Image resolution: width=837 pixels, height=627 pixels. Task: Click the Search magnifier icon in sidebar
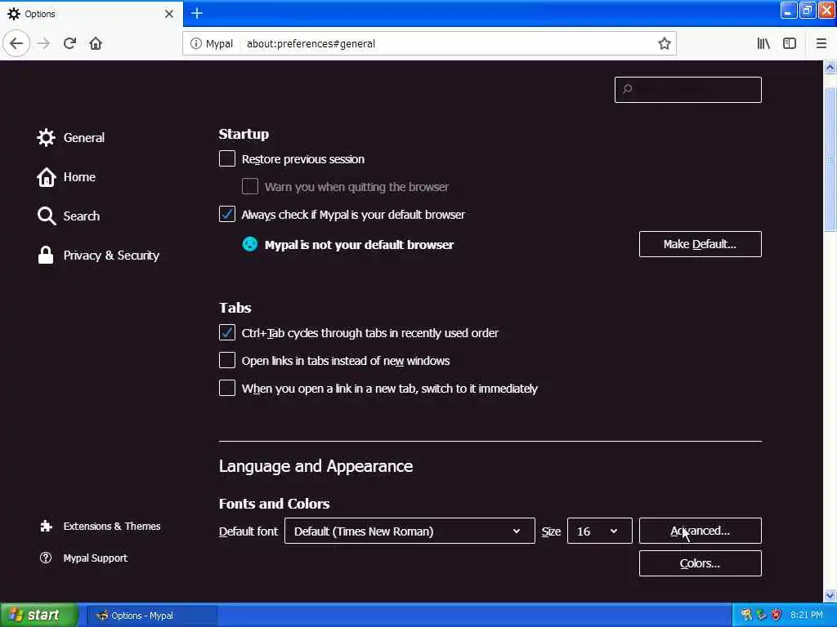tap(47, 216)
